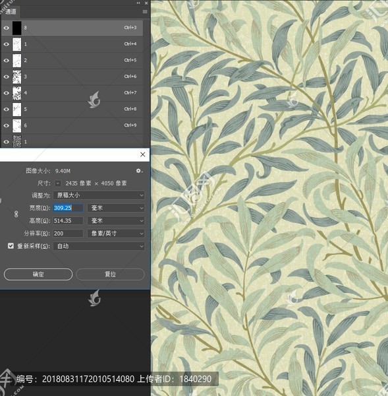Collapse the panel with double-arrow icon
Image resolution: width=388 pixels, height=396 pixels.
pos(138,3)
